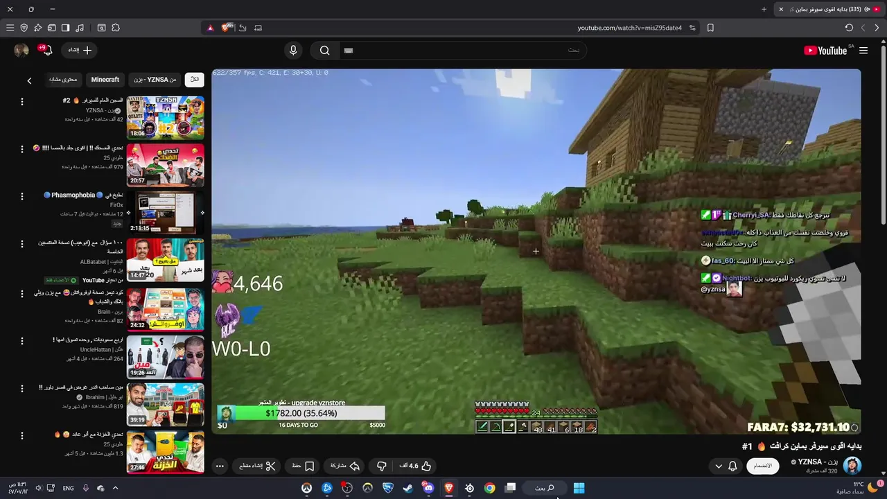Open YZNSA channel avatar
Viewport: 887px width, 499px height.
852,466
